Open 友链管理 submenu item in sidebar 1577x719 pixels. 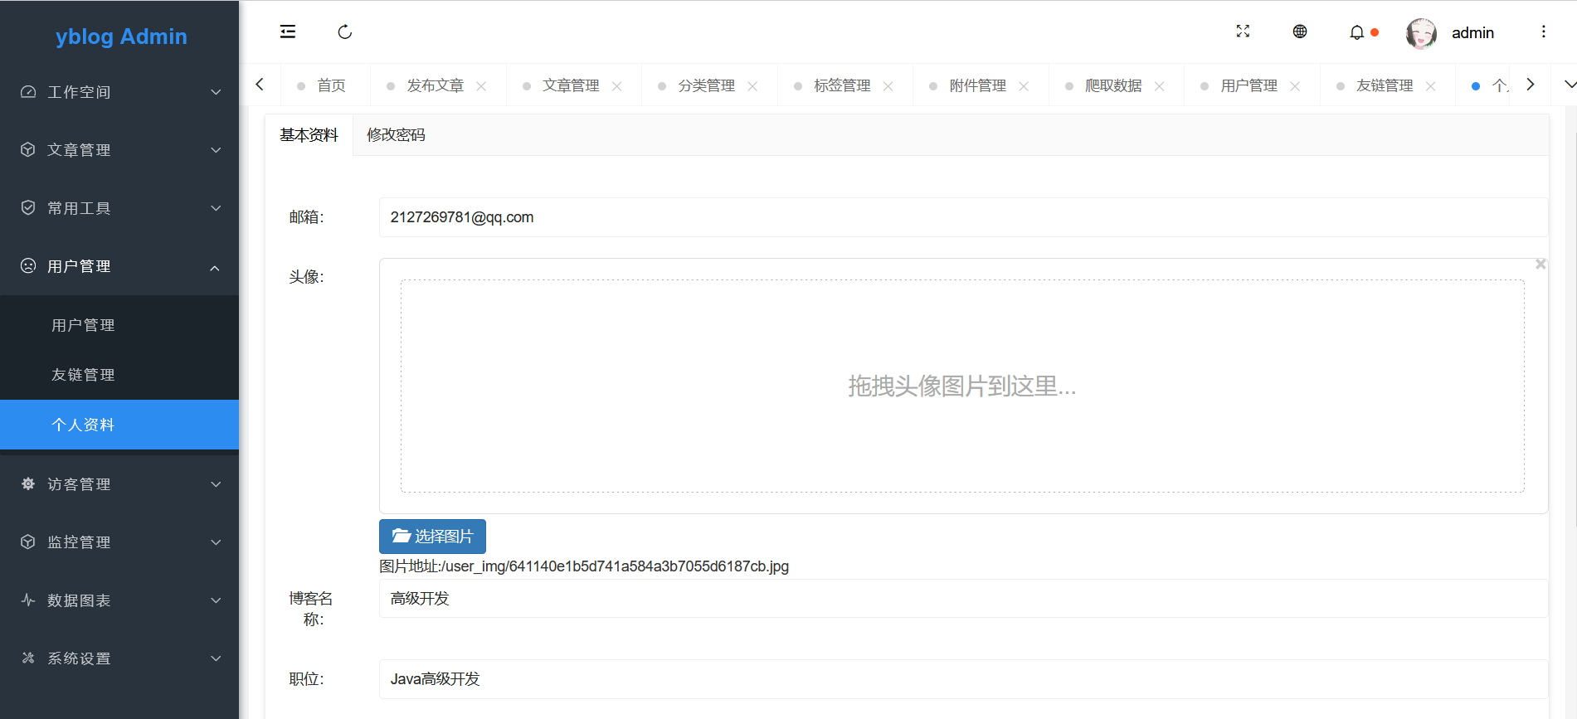(119, 375)
